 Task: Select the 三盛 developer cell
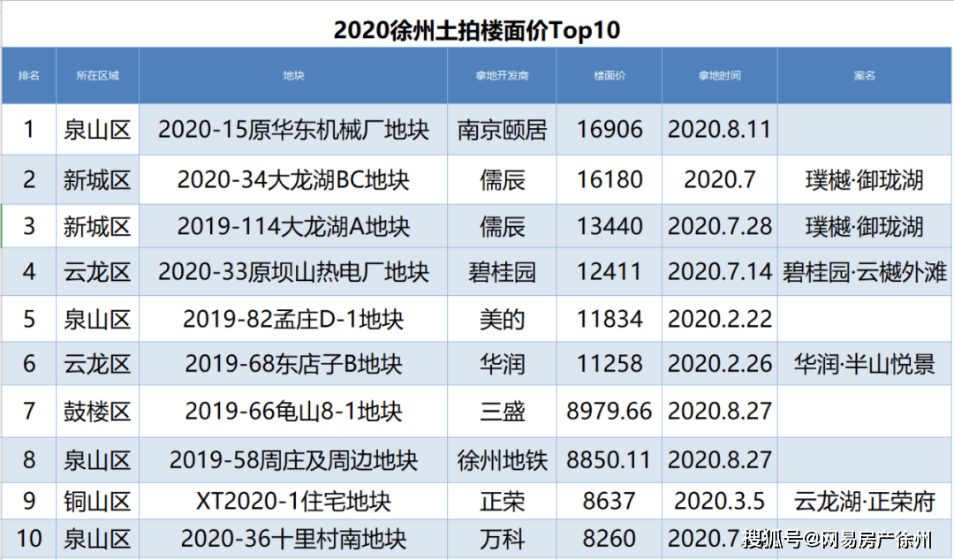tap(502, 412)
